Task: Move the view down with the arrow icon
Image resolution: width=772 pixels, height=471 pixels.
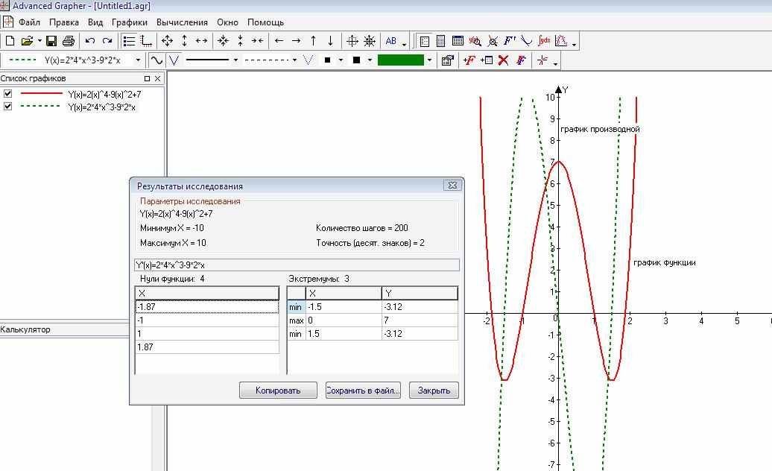Action: point(330,41)
